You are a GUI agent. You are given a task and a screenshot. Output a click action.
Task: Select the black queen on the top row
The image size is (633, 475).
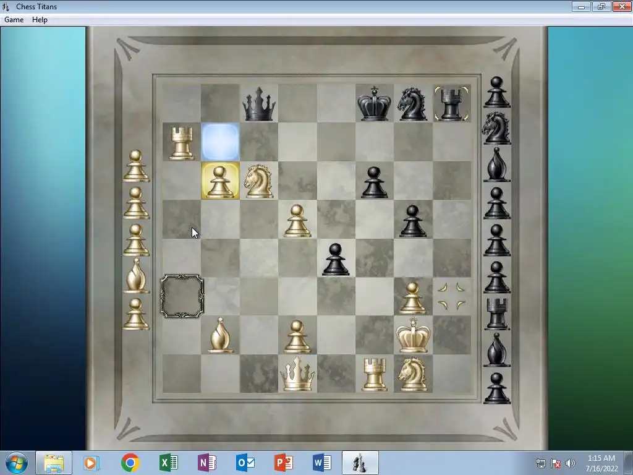(259, 104)
